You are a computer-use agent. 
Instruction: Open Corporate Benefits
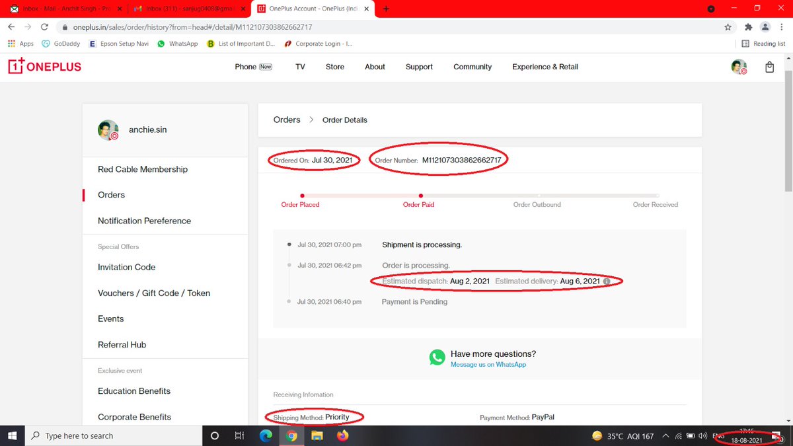coord(134,417)
